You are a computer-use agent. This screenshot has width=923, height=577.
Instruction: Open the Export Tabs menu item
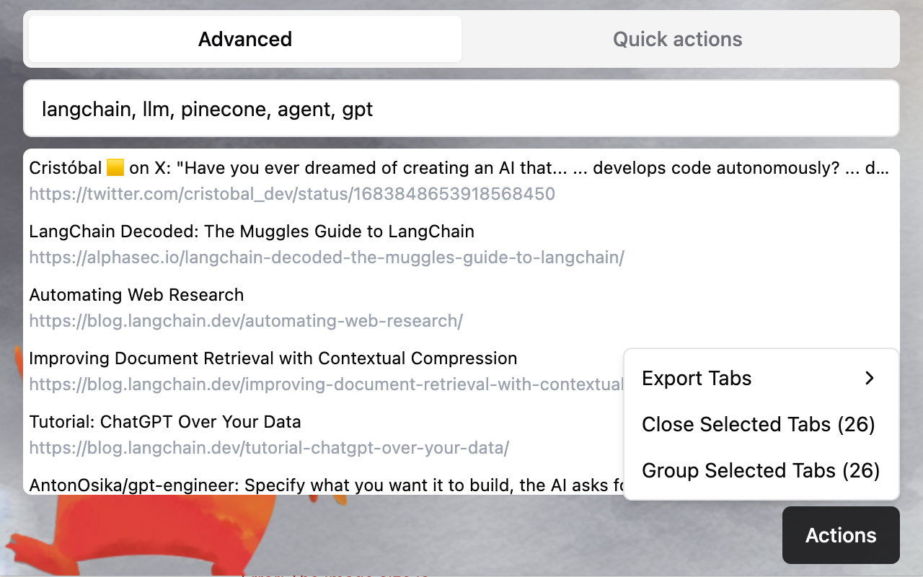(x=697, y=378)
